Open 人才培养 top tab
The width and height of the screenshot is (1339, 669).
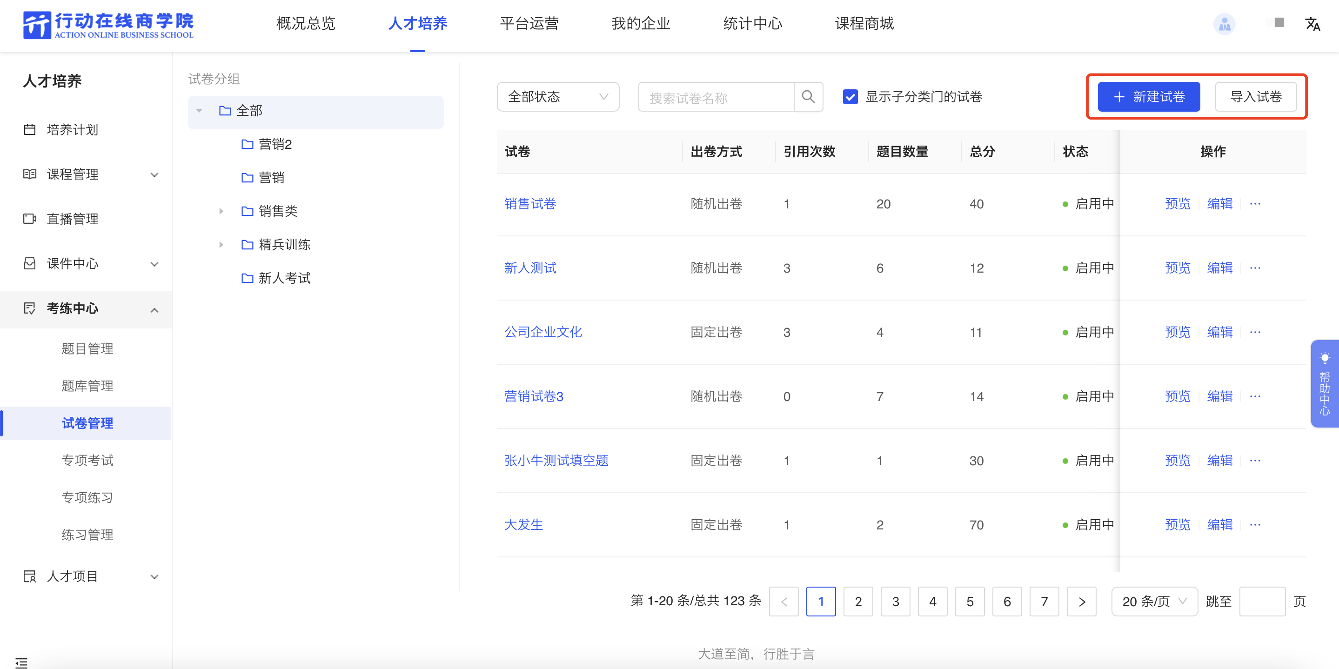tap(417, 23)
